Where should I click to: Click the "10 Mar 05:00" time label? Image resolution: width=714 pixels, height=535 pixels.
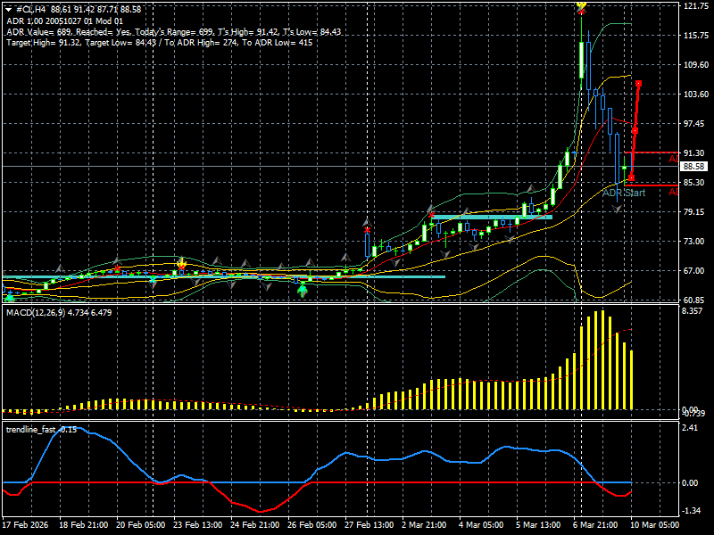point(655,524)
